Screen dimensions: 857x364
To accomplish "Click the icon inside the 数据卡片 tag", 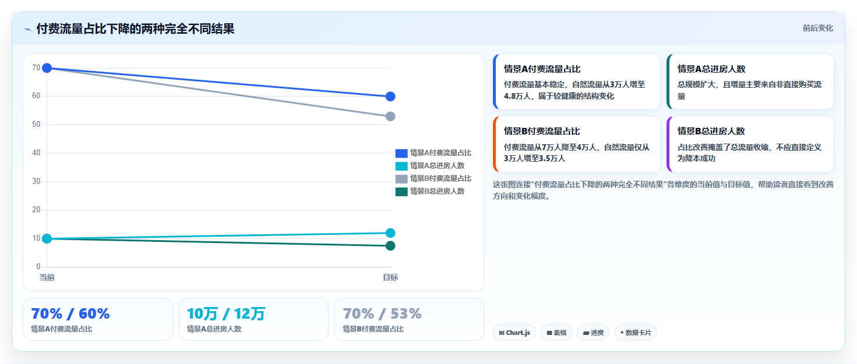I will pos(622,333).
